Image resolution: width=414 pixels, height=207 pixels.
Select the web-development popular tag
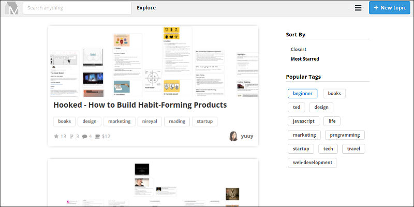[313, 162]
